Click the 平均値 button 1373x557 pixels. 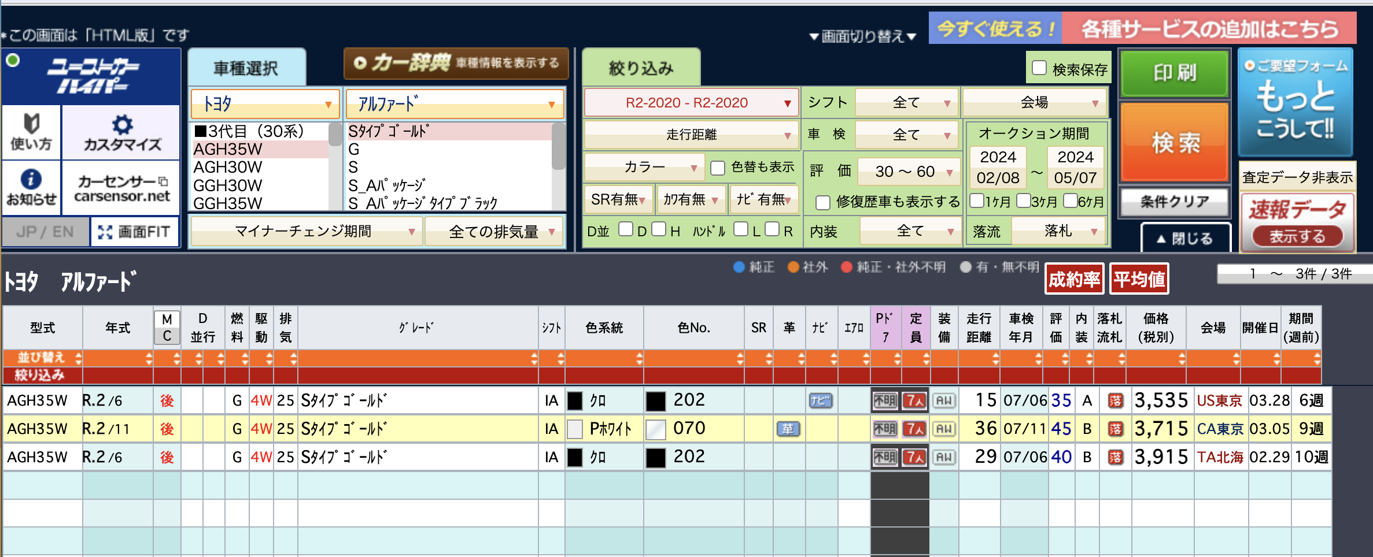click(1139, 280)
